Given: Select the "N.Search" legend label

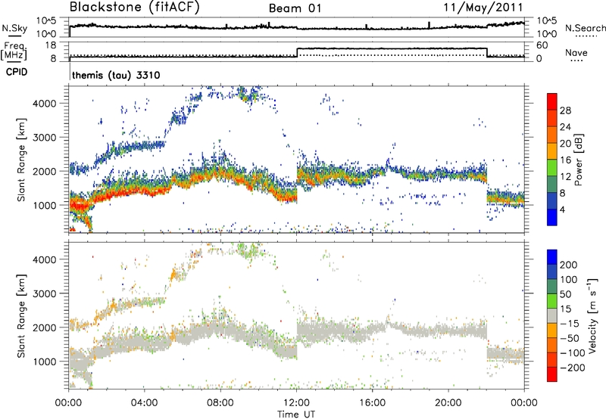Looking at the screenshot, I should click(x=585, y=28).
